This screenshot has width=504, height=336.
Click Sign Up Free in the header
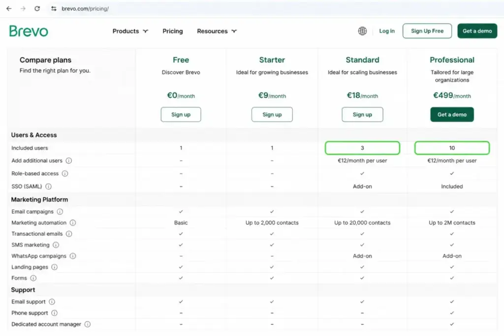[427, 31]
